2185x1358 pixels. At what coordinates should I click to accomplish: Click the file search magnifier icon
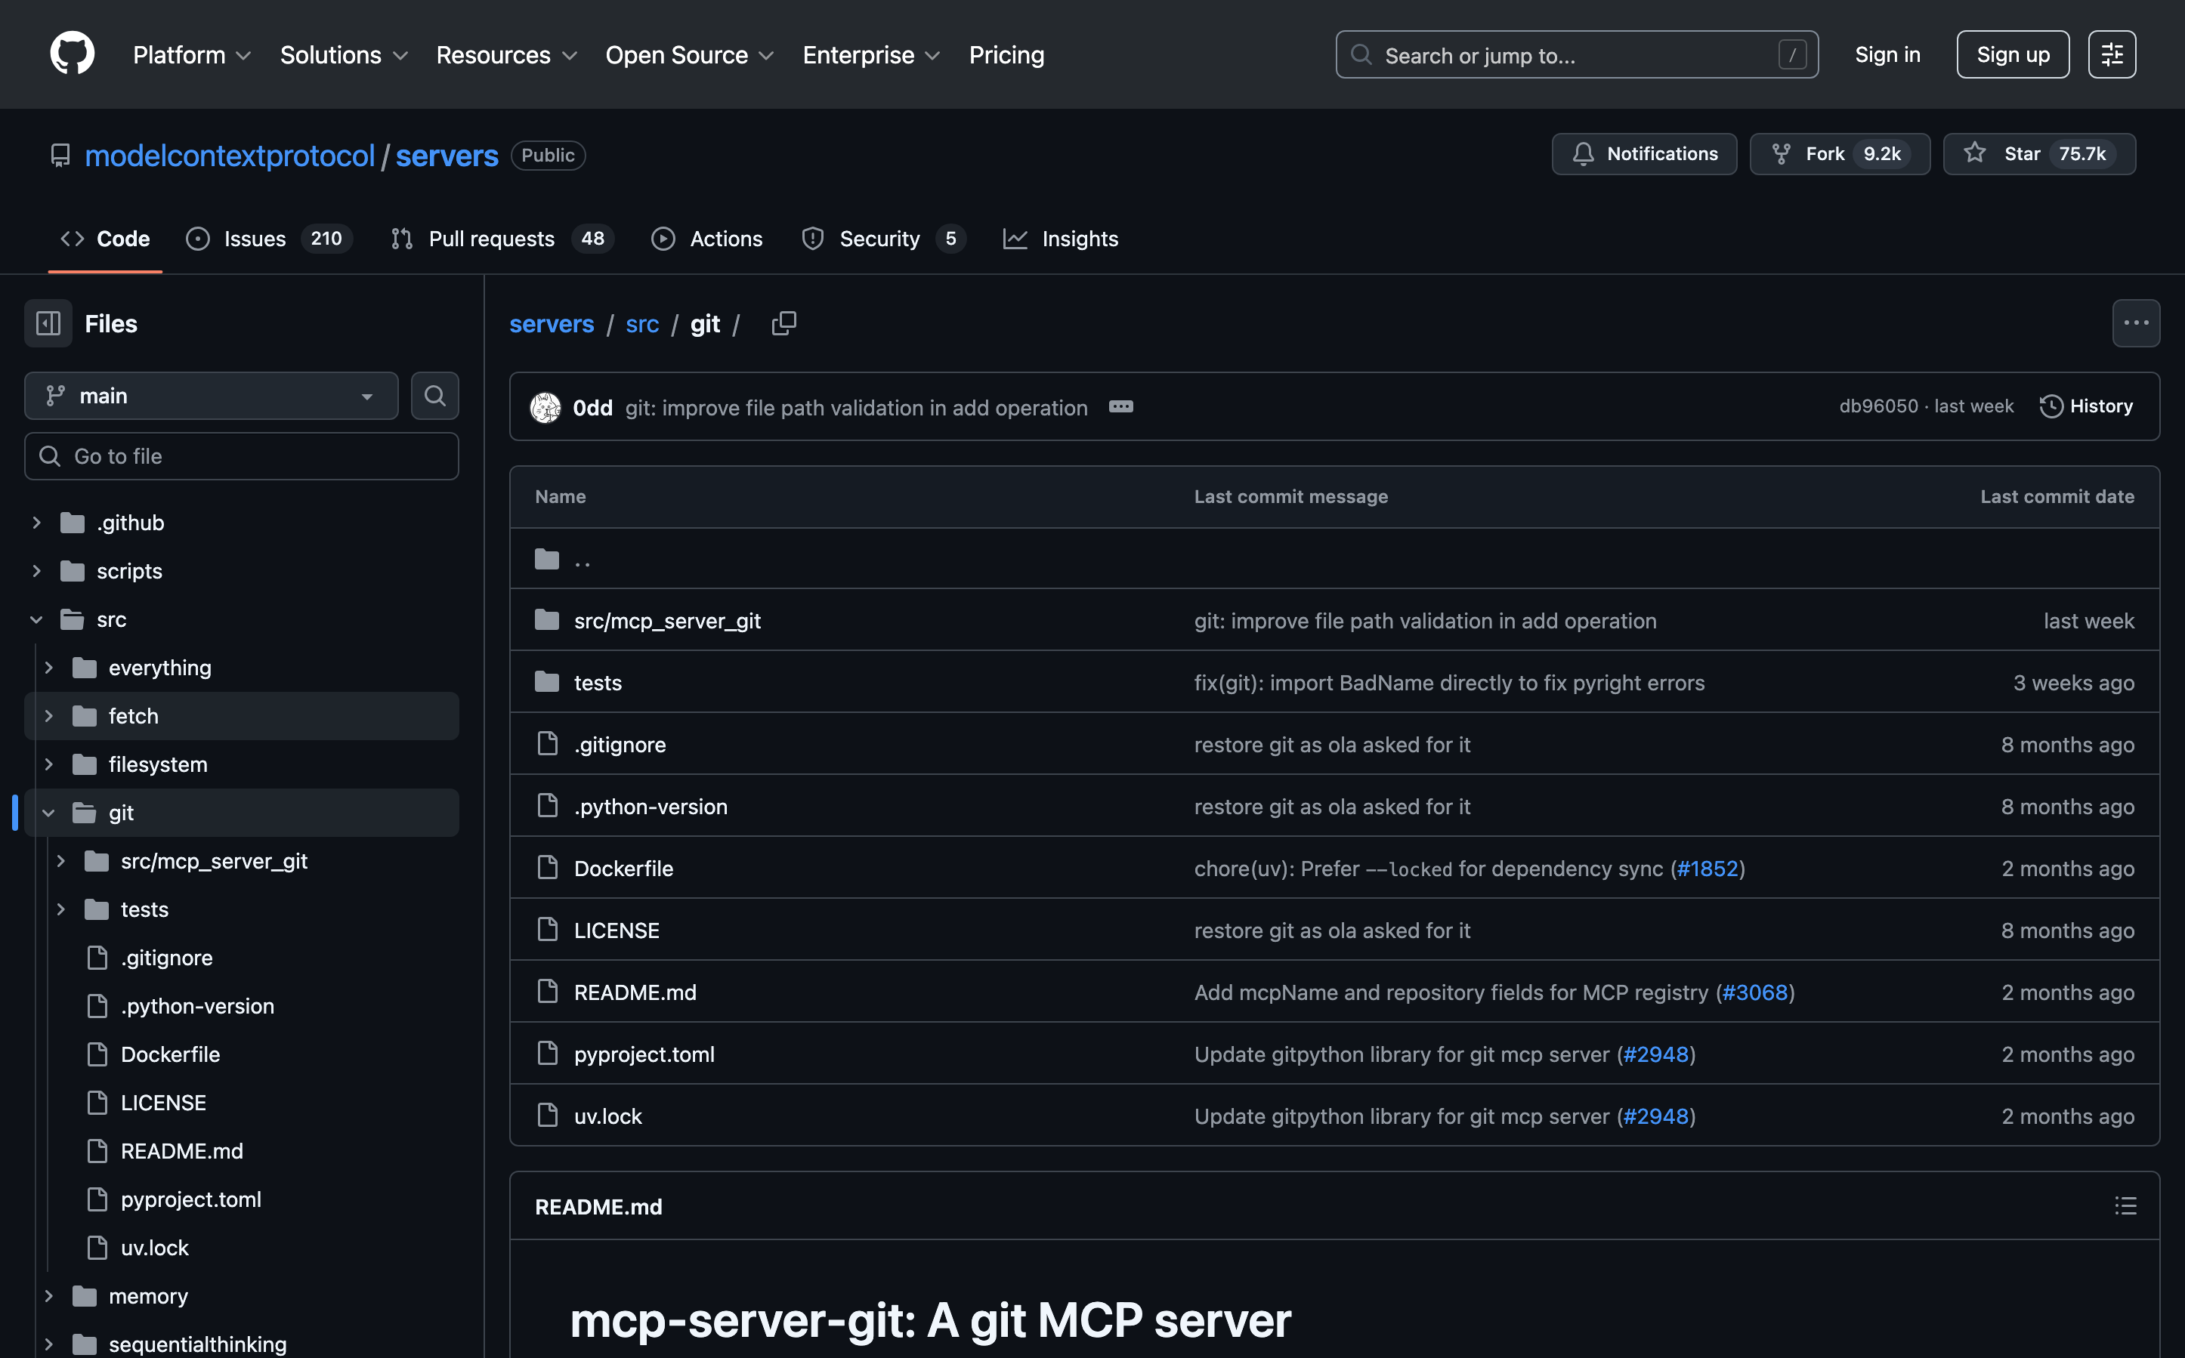coord(435,396)
